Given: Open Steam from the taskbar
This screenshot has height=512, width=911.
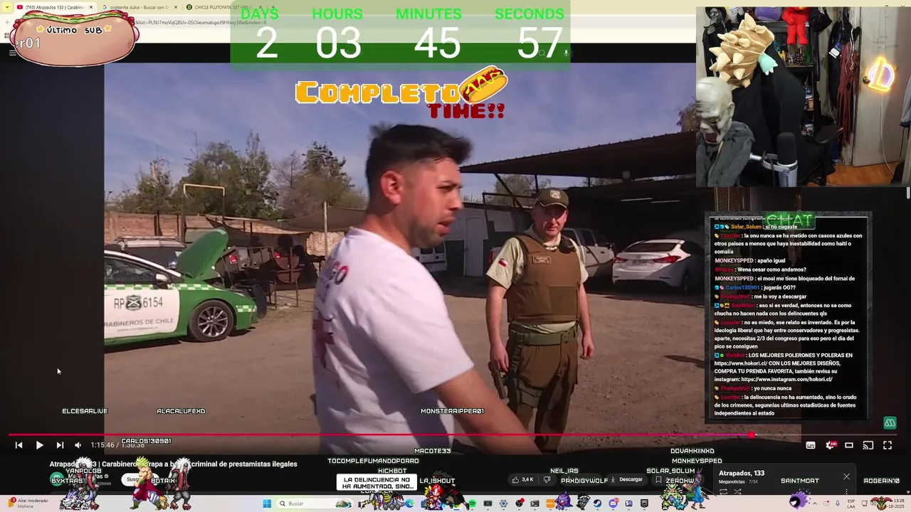Looking at the screenshot, I should (597, 503).
